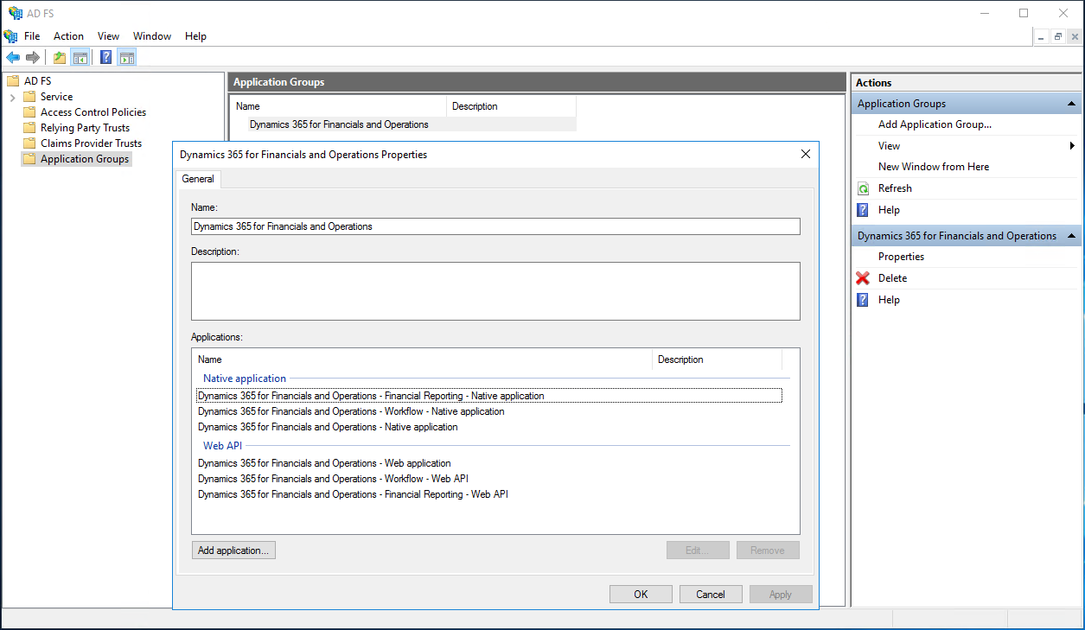
Task: Open the View submenu arrow in Actions
Action: coord(1072,146)
